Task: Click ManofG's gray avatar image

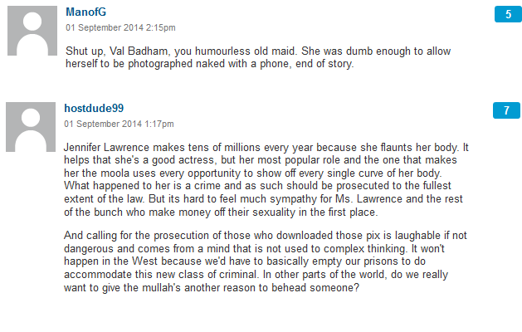Action: tap(31, 32)
